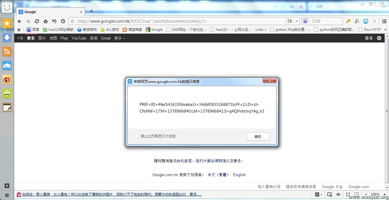Open 地图 in Google top bar
This screenshot has height=200, width=389.
[x=53, y=38]
